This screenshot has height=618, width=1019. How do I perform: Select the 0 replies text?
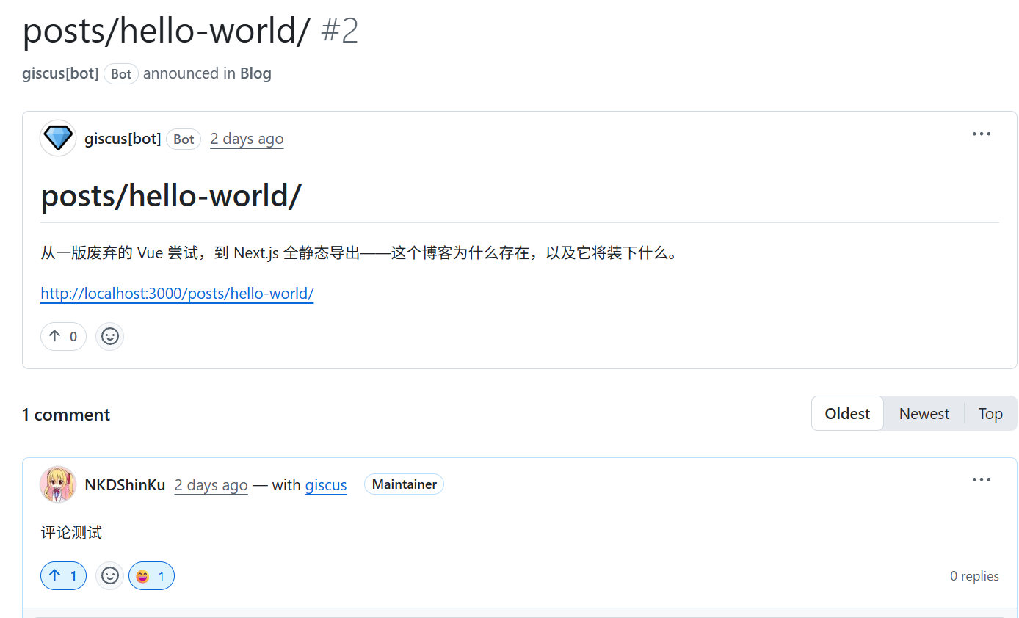[x=974, y=576]
